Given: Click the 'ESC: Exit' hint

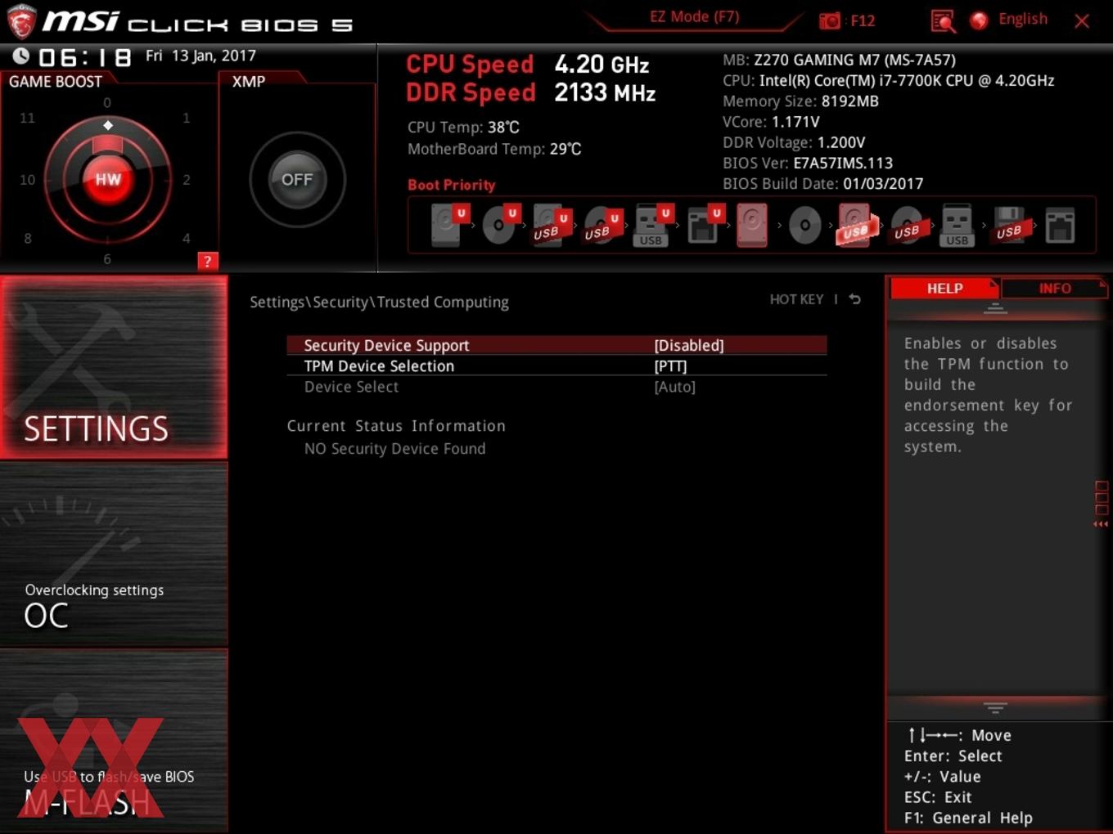Looking at the screenshot, I should tap(938, 797).
